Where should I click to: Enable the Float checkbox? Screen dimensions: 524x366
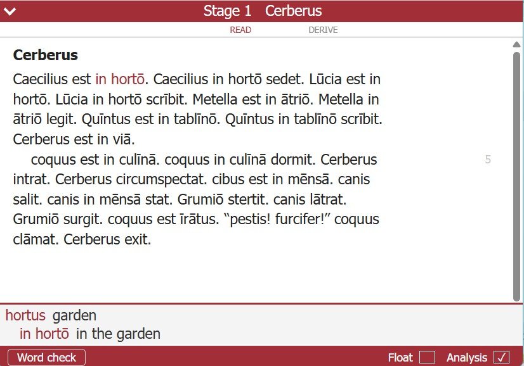(428, 357)
